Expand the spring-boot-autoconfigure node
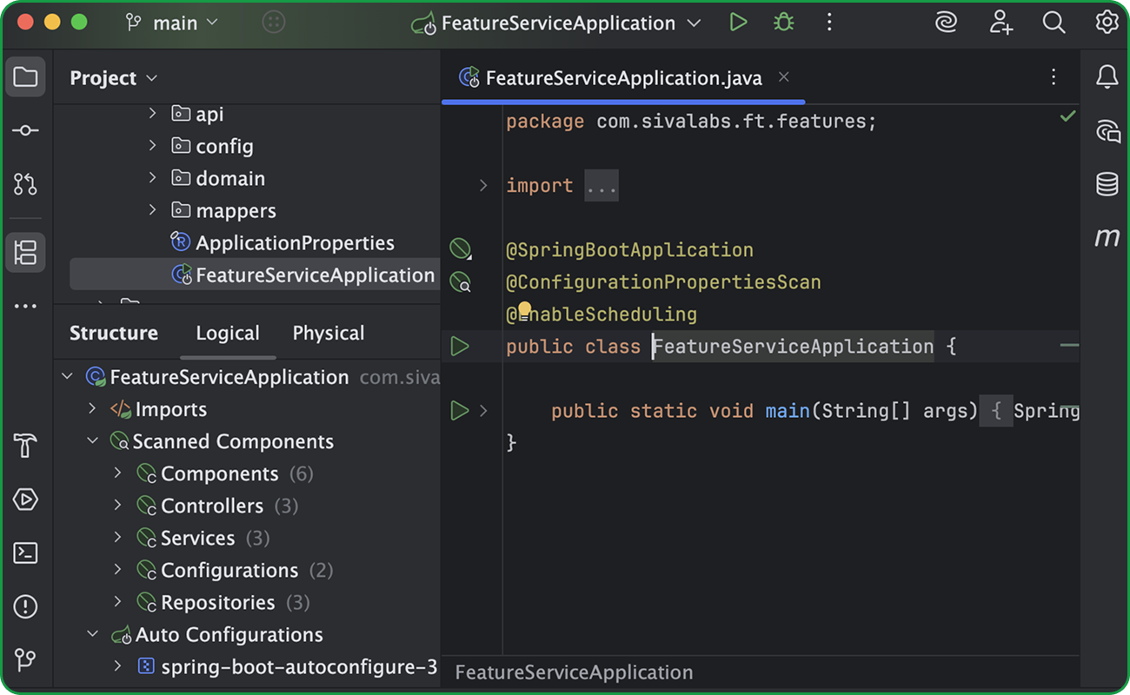Image resolution: width=1130 pixels, height=695 pixels. [118, 666]
